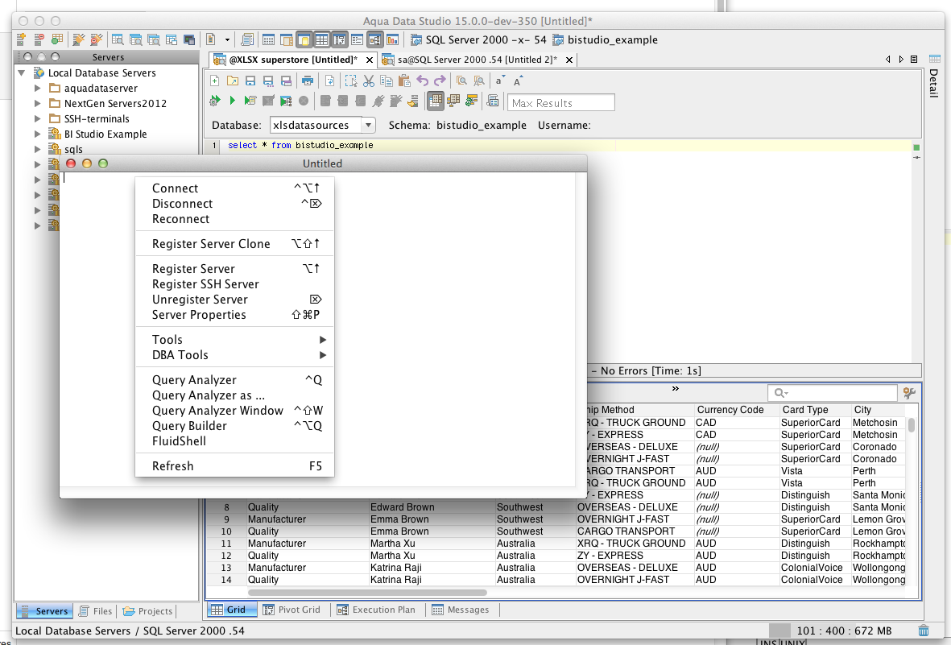Click the Max Results input field
951x645 pixels.
point(561,103)
